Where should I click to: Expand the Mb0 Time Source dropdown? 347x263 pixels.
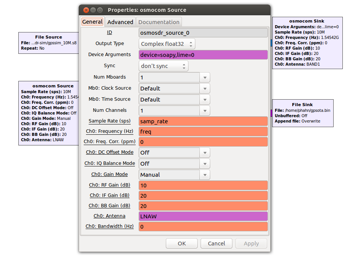[205, 99]
